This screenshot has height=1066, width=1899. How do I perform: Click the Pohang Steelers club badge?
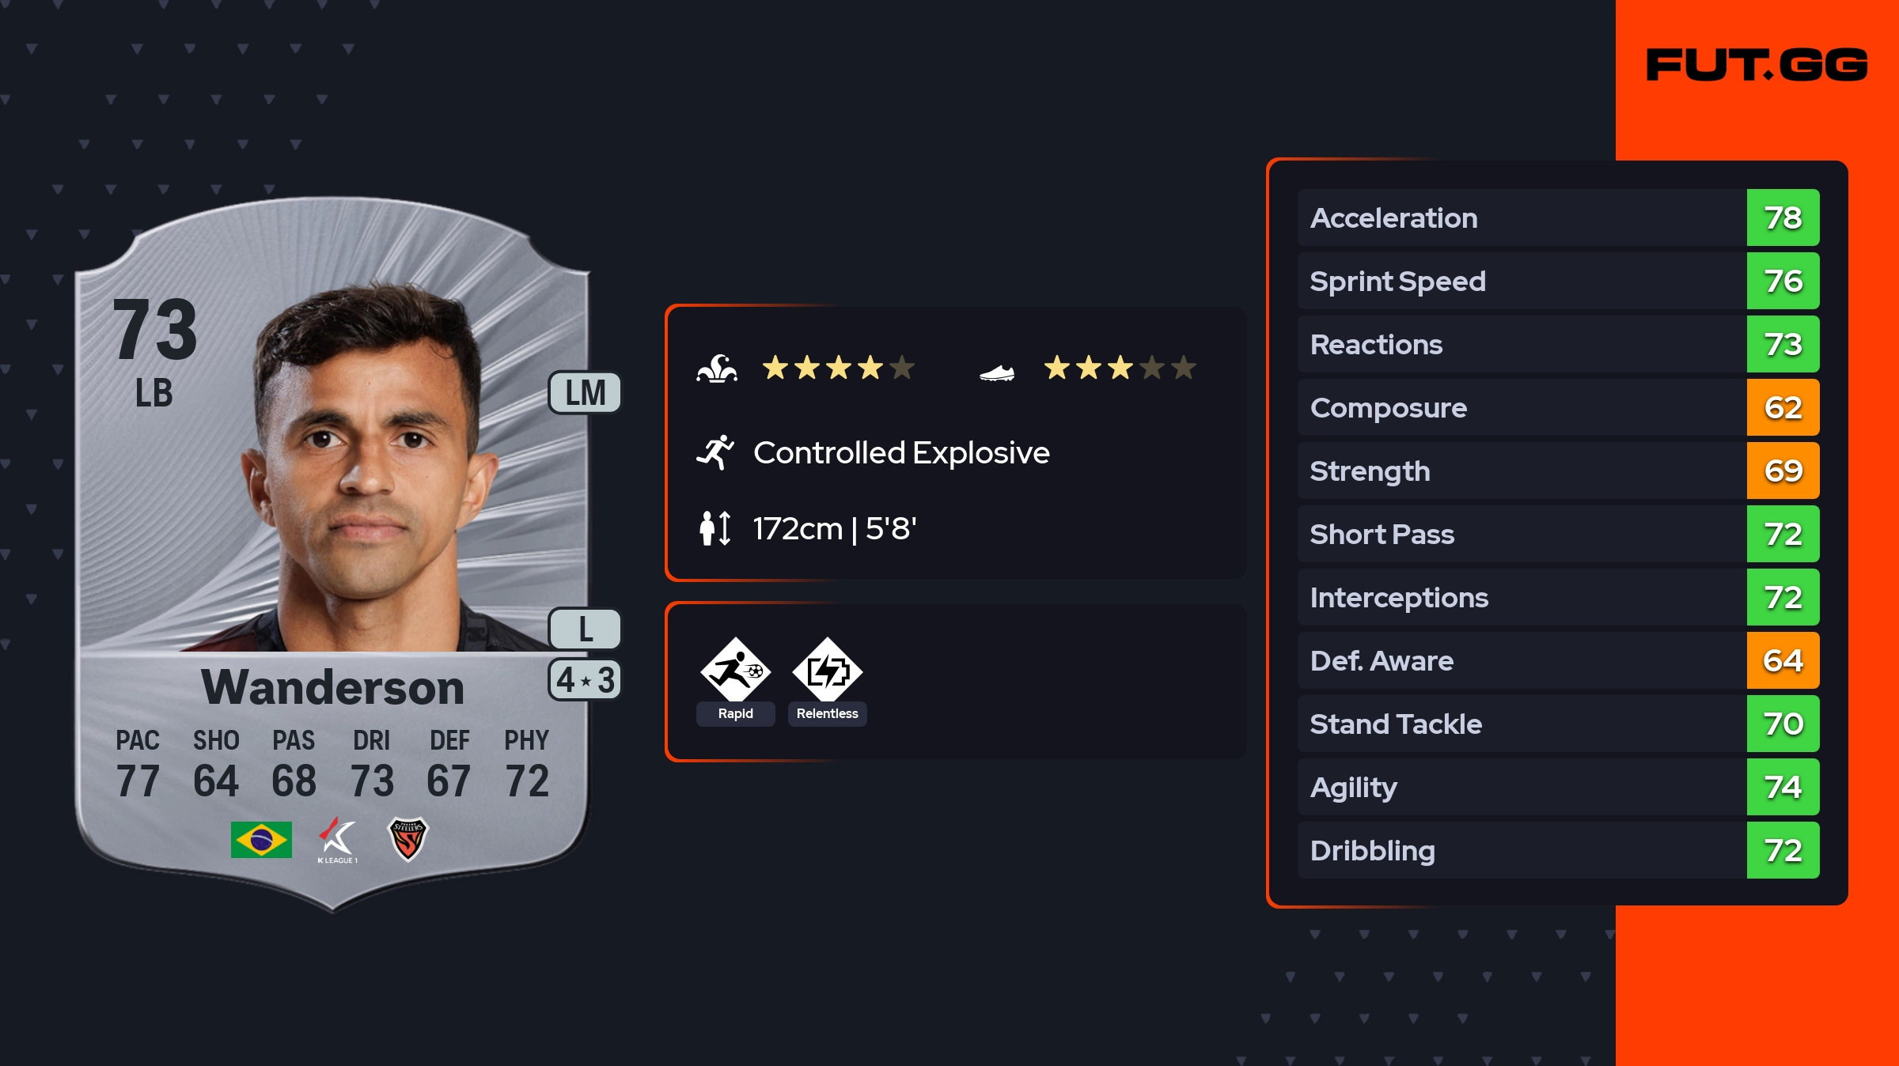point(407,839)
